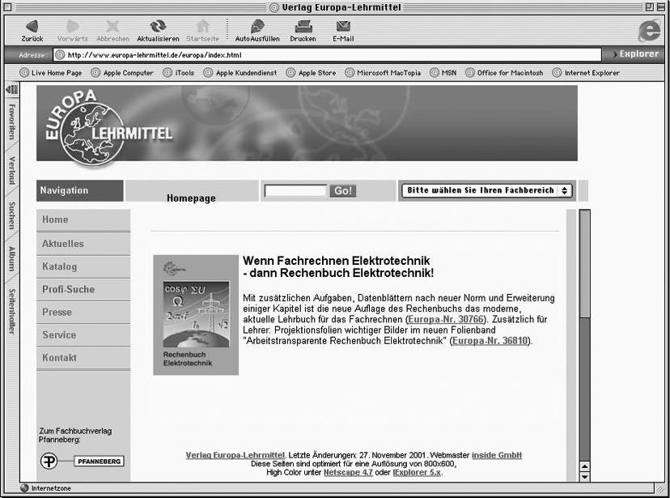Select Kontakt in the navigation menu
Image resolution: width=670 pixels, height=498 pixels.
click(83, 358)
